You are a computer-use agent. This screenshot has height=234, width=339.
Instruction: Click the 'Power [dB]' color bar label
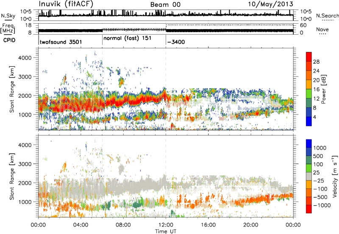[x=323, y=89]
